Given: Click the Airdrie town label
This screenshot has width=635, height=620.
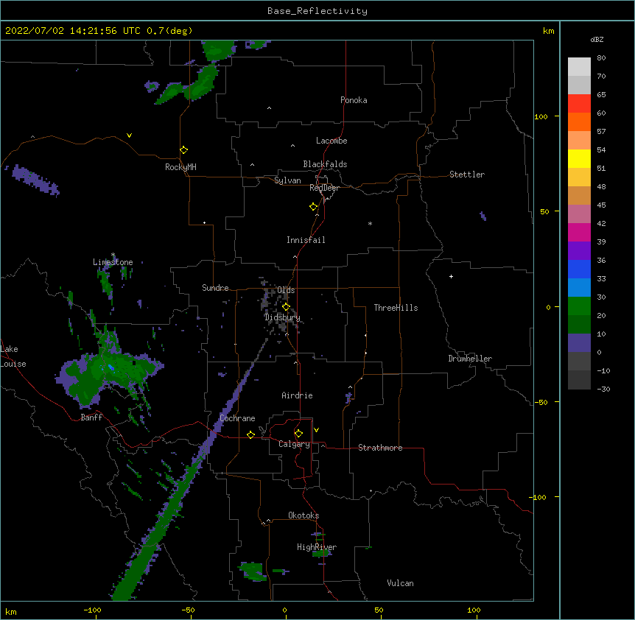Looking at the screenshot, I should click(x=297, y=395).
